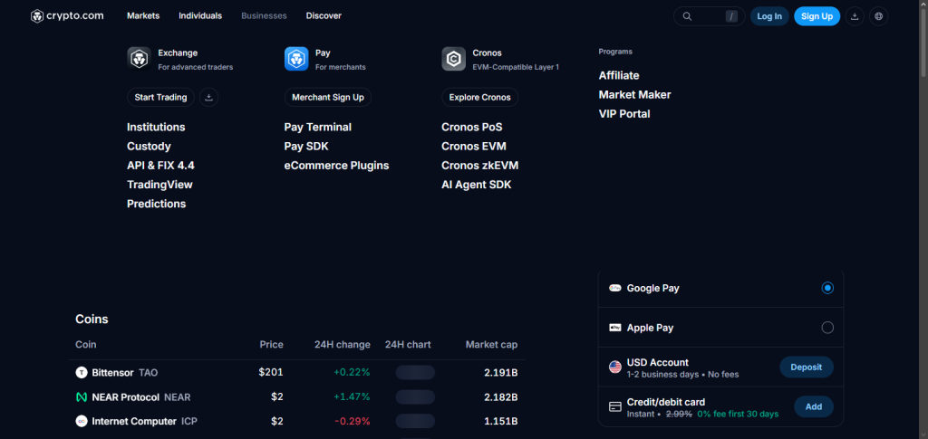Click the download icon beside Start Trading
The image size is (928, 439).
(209, 98)
